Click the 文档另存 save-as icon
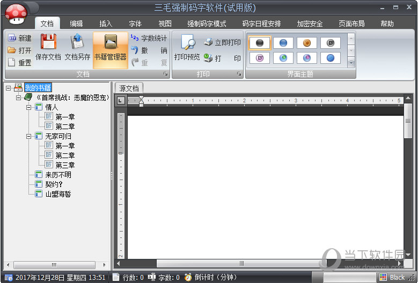Viewport: 418px width, 283px height. 78,42
